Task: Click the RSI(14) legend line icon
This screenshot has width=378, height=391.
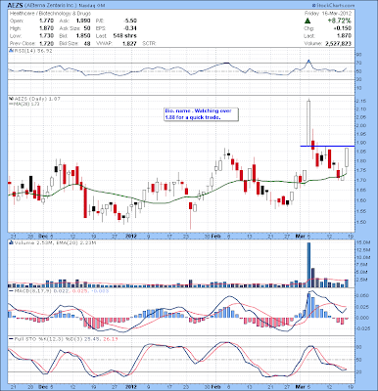Action: [11, 51]
